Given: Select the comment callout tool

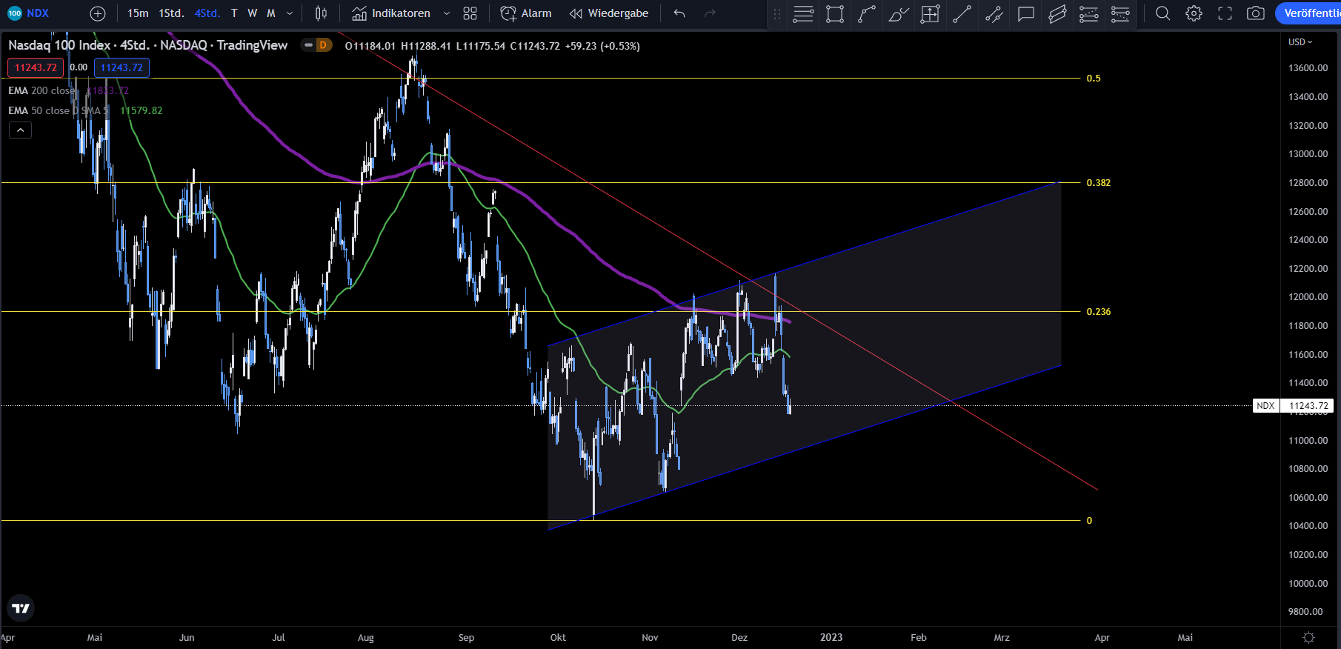Looking at the screenshot, I should 1025,13.
